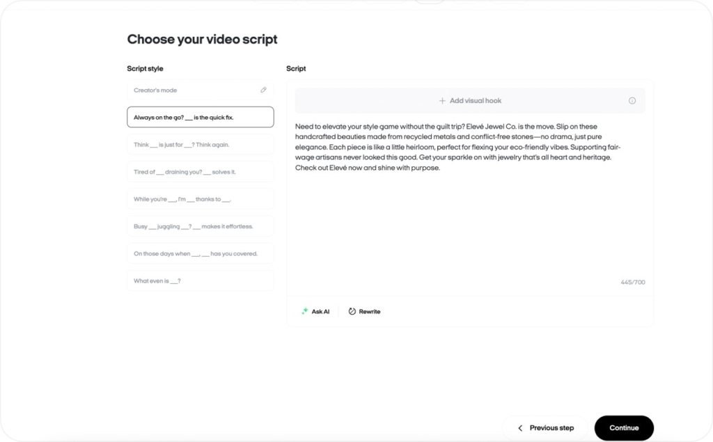Select the 'While you're __, I'm __' style
713x442 pixels.
coord(200,198)
